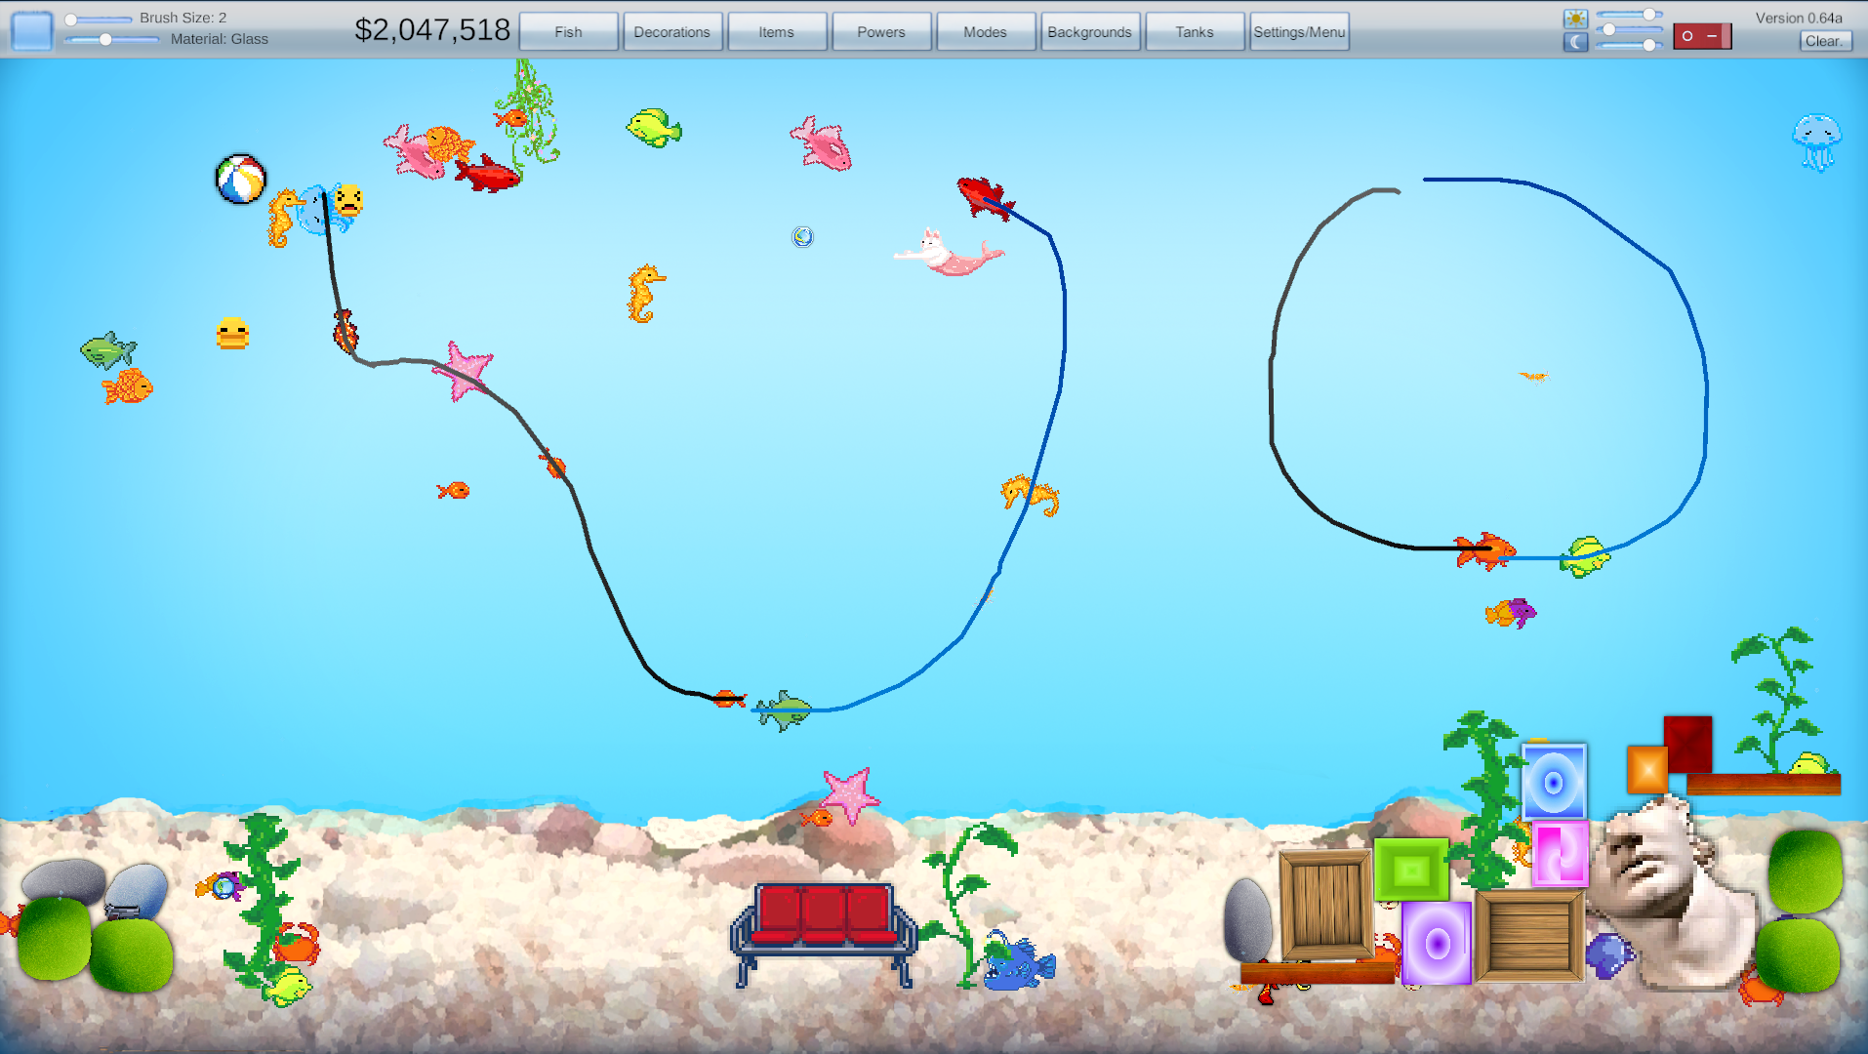Click the purple swirl block
Image resolution: width=1868 pixels, height=1054 pixels.
click(1436, 943)
